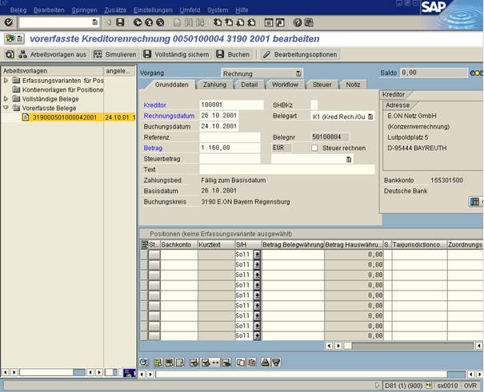The image size is (484, 392).
Task: Open the Soll dropdown in the first positions row
Action: pyautogui.click(x=257, y=255)
